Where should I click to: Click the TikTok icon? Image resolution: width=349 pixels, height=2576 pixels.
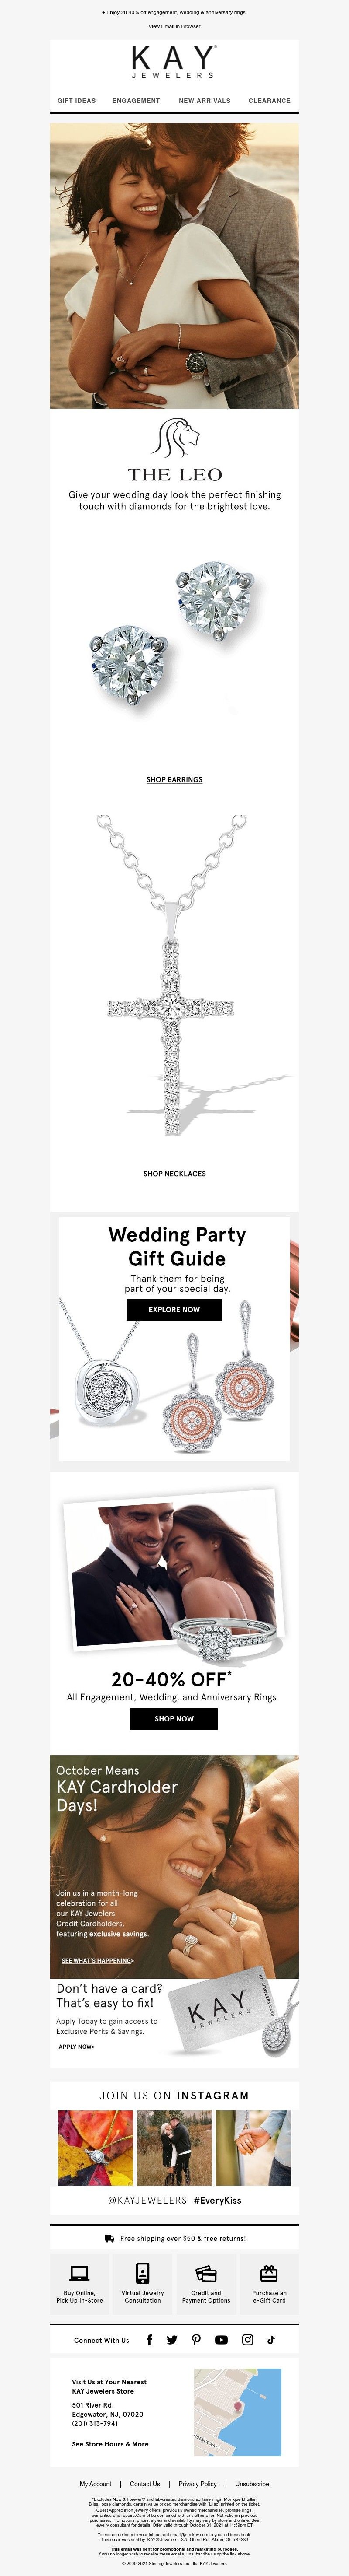271,2340
